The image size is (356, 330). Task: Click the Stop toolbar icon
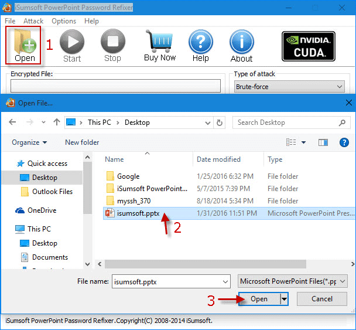pos(112,46)
